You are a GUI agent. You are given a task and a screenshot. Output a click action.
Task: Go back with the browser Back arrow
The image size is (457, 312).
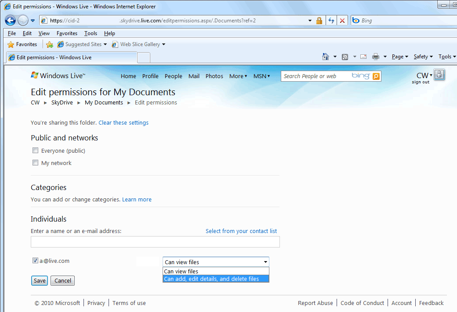pyautogui.click(x=10, y=21)
